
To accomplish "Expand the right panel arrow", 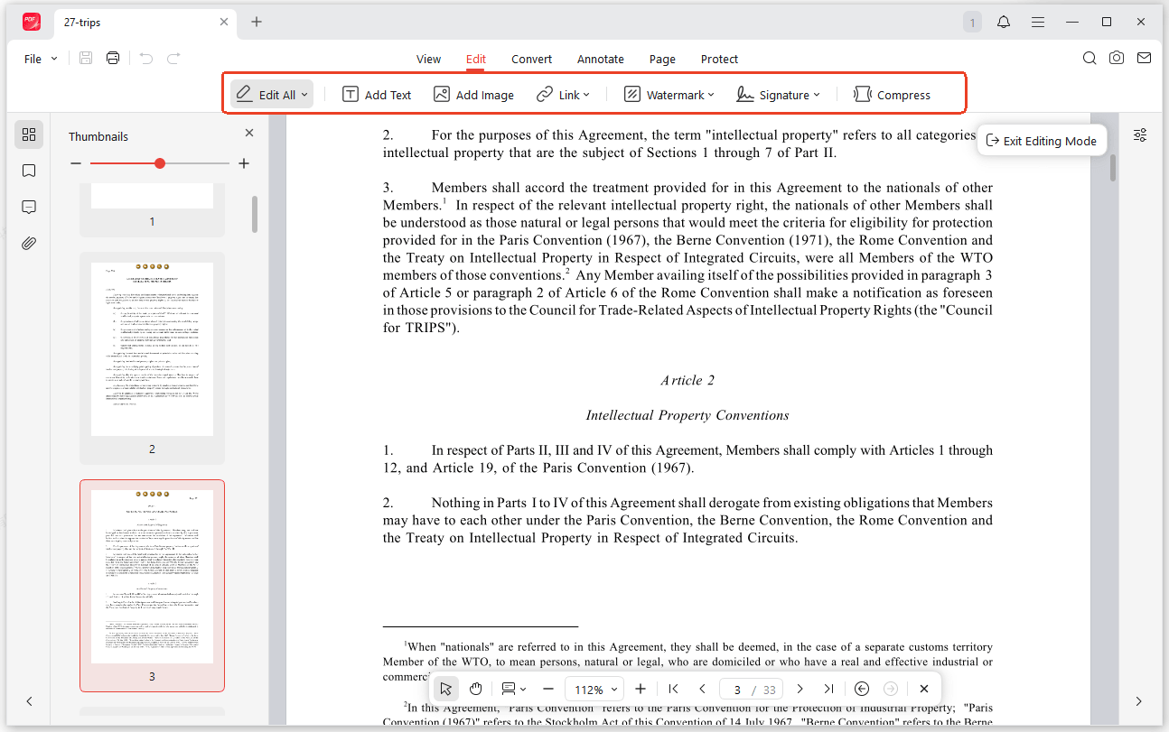I will coord(1139,701).
